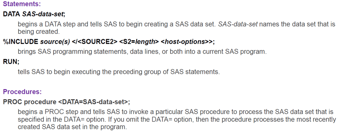The image size is (346, 136).
Task: Click the words "being created." under DATA
Action: click(39, 32)
